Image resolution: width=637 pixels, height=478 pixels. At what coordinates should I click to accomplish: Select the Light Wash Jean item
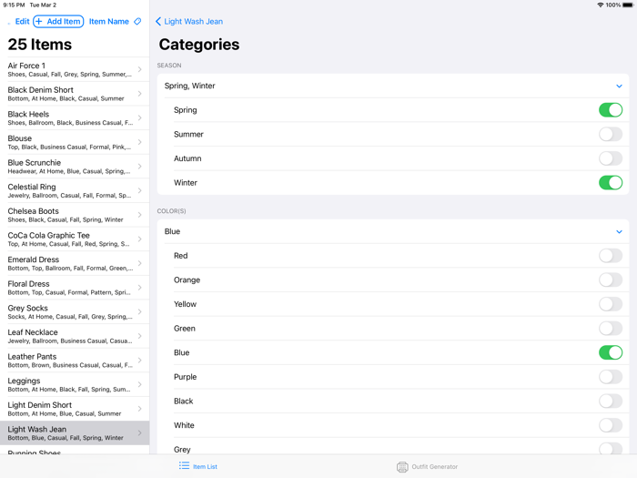75,433
